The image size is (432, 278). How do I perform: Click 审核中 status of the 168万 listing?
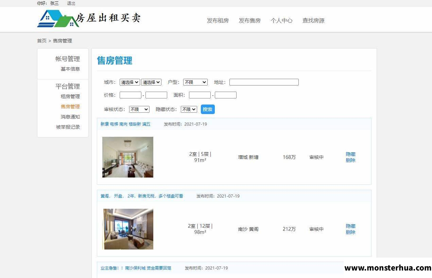(316, 157)
